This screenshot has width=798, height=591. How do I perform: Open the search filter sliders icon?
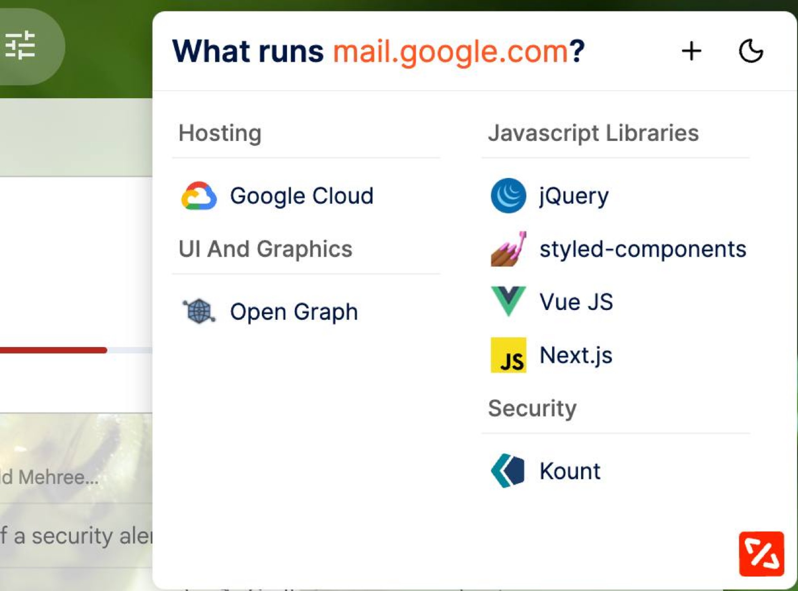[20, 46]
